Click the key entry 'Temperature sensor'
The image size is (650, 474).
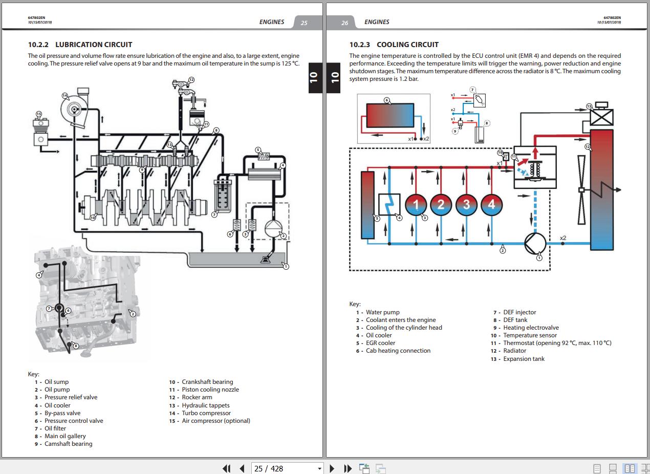[530, 335]
